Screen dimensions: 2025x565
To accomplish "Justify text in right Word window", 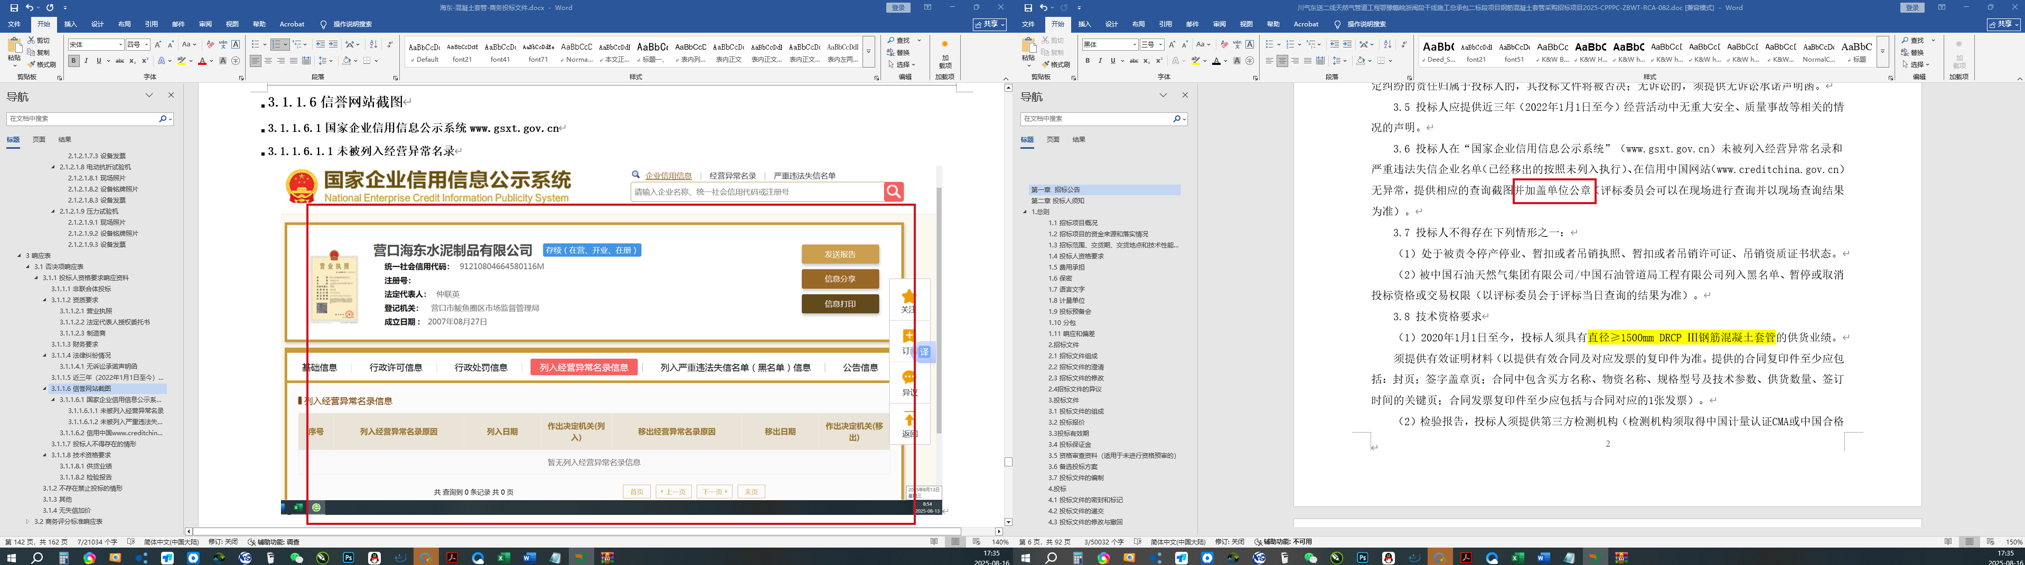I will coord(1307,61).
